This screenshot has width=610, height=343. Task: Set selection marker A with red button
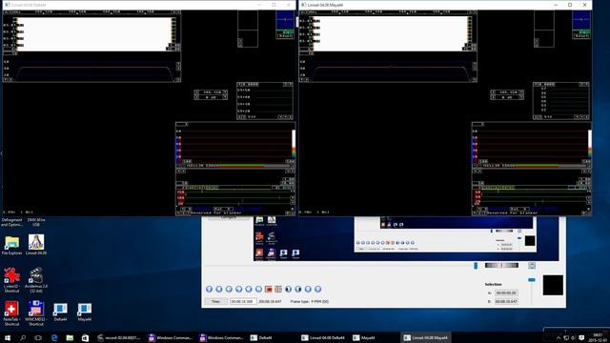(269, 289)
